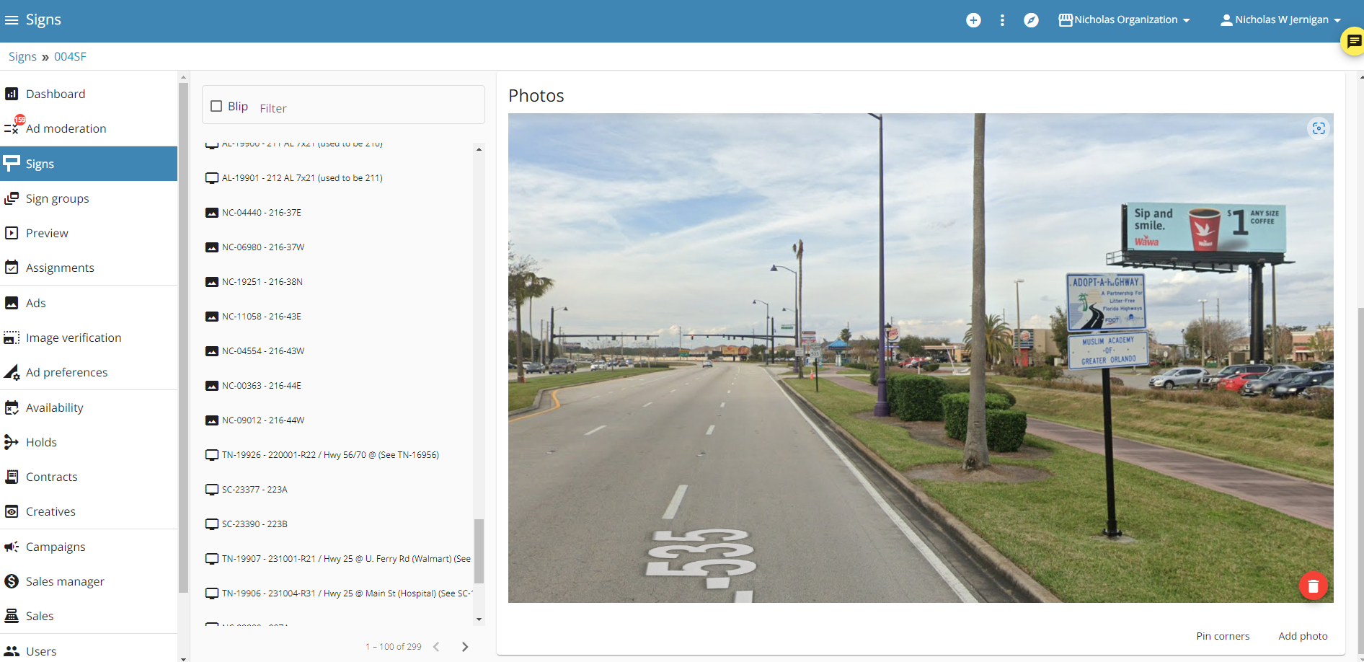Image resolution: width=1364 pixels, height=662 pixels.
Task: Click the Ad preferences sidebar icon
Action: (x=12, y=372)
